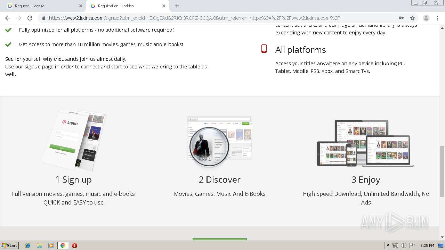The width and height of the screenshot is (445, 250).
Task: Click the '3 Enjoy' heading
Action: coord(366,180)
